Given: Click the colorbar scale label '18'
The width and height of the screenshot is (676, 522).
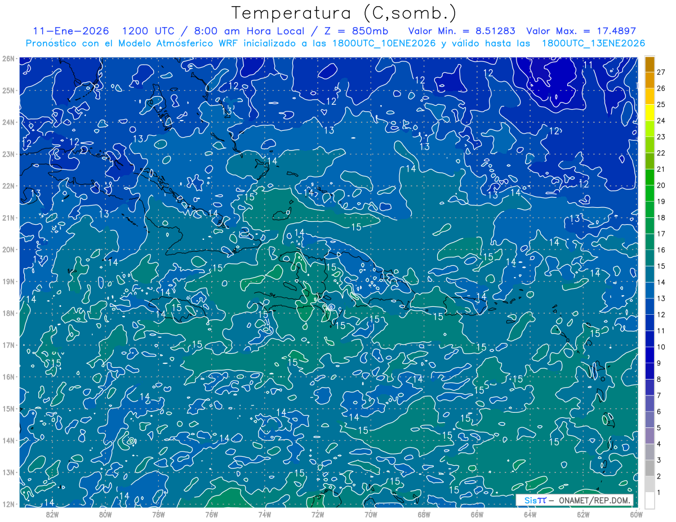Looking at the screenshot, I should pos(661,218).
